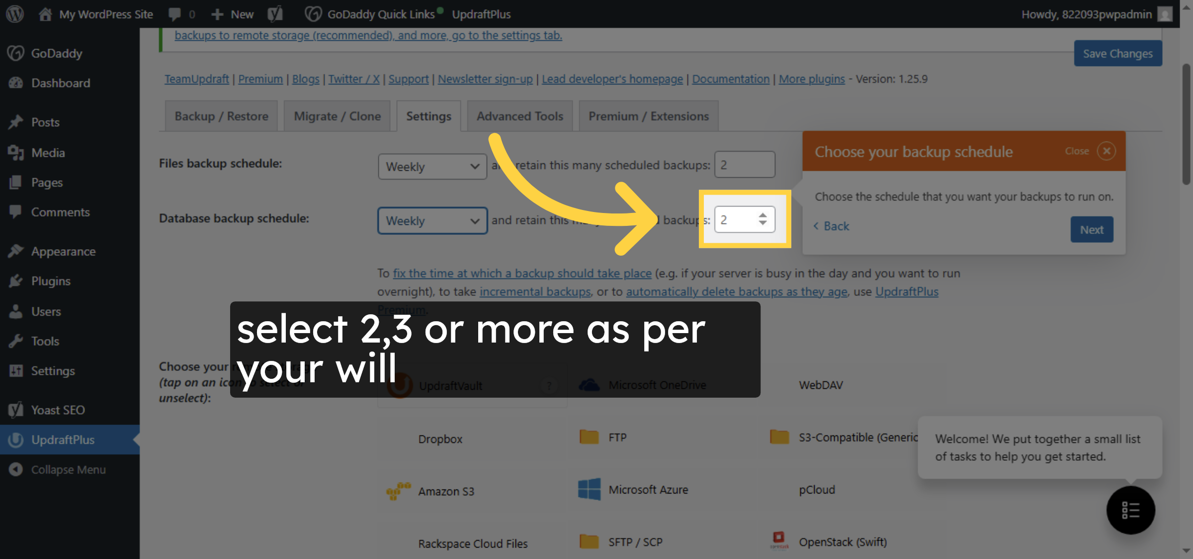
Task: Switch to the Migrate / Clone tab
Action: (x=337, y=116)
